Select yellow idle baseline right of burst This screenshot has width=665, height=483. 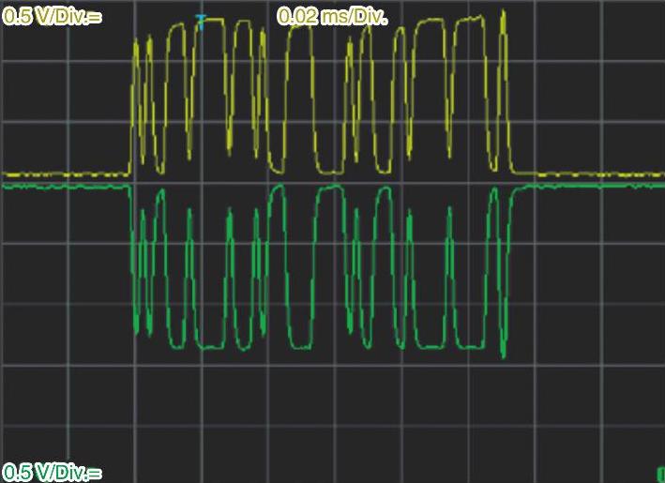pos(591,174)
